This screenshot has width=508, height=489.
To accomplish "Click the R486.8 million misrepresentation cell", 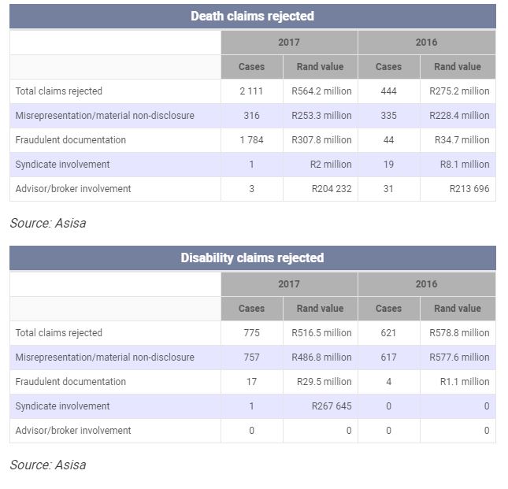I will click(321, 357).
